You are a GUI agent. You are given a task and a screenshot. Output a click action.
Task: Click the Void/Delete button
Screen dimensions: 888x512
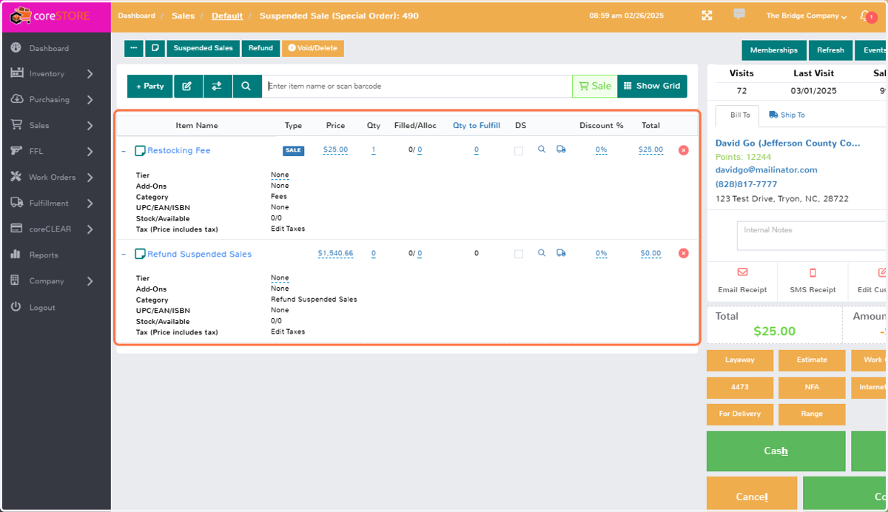coord(312,48)
